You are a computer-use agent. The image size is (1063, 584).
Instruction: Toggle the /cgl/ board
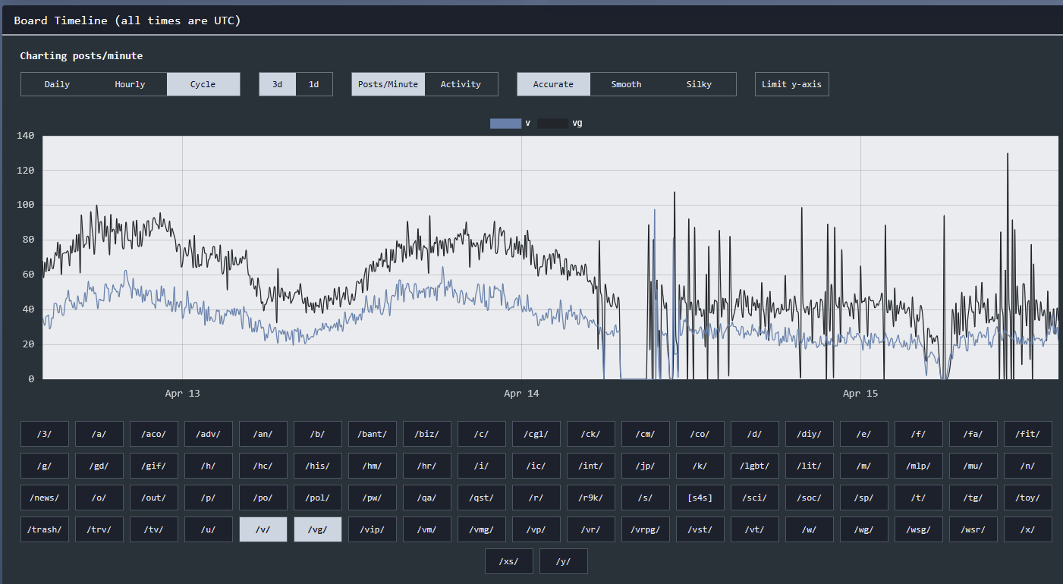[x=536, y=434]
